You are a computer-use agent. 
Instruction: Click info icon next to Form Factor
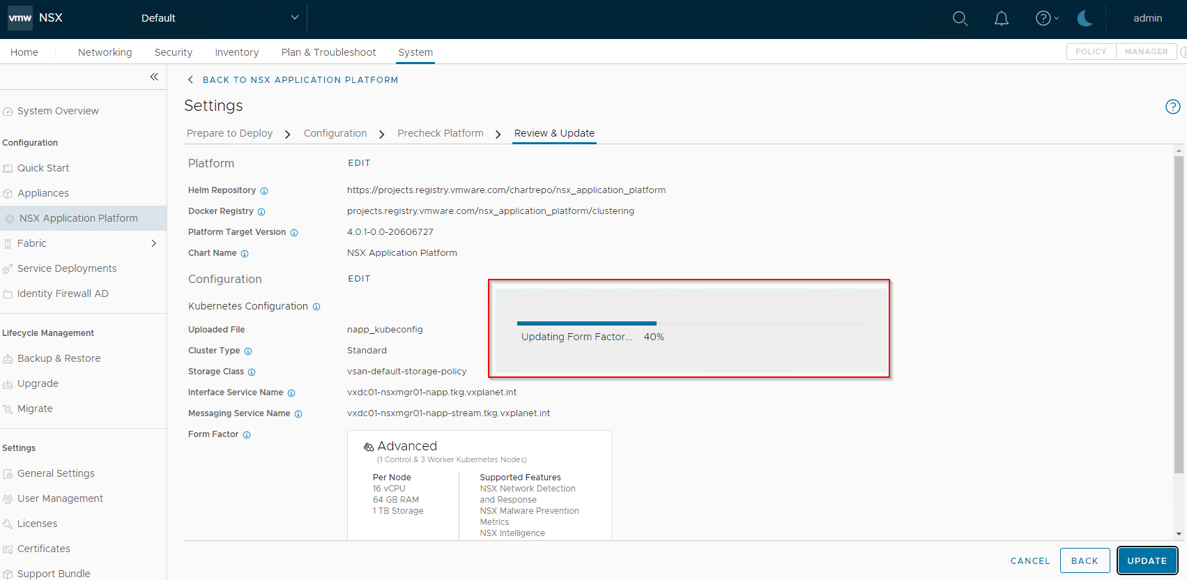tap(247, 435)
